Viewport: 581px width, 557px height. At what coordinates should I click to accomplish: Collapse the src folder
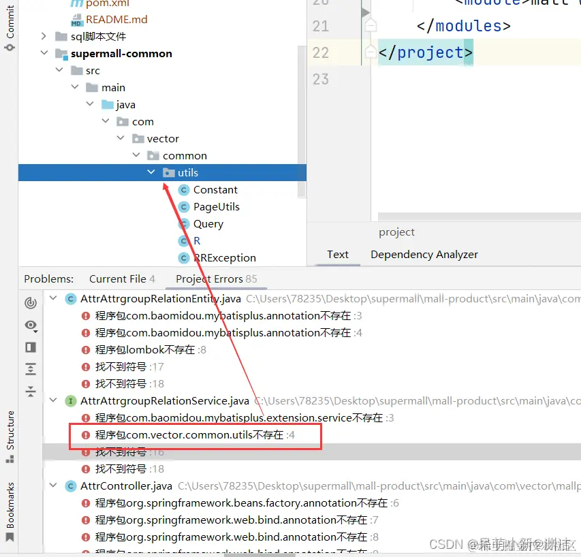(59, 70)
